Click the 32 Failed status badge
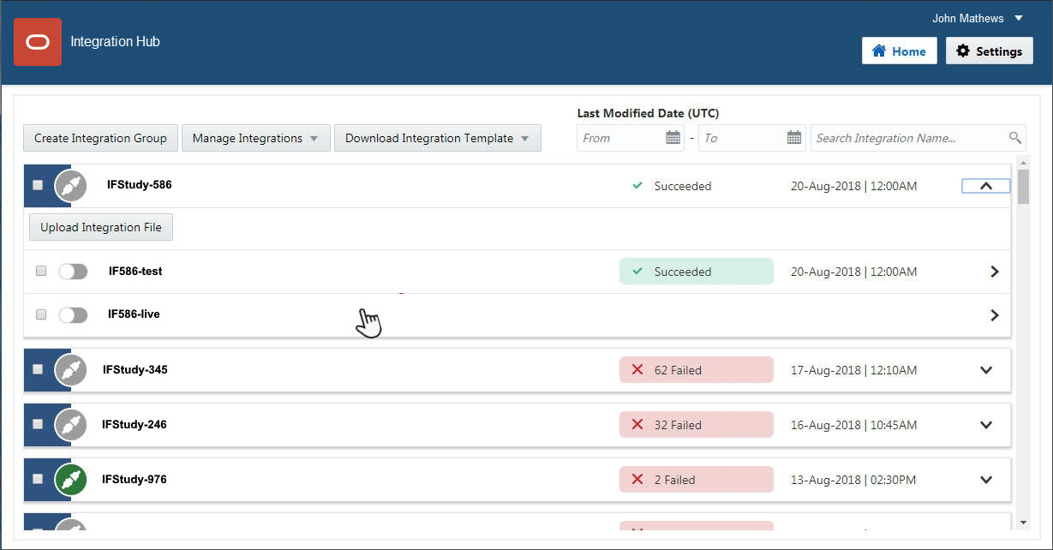This screenshot has width=1053, height=550. tap(697, 425)
